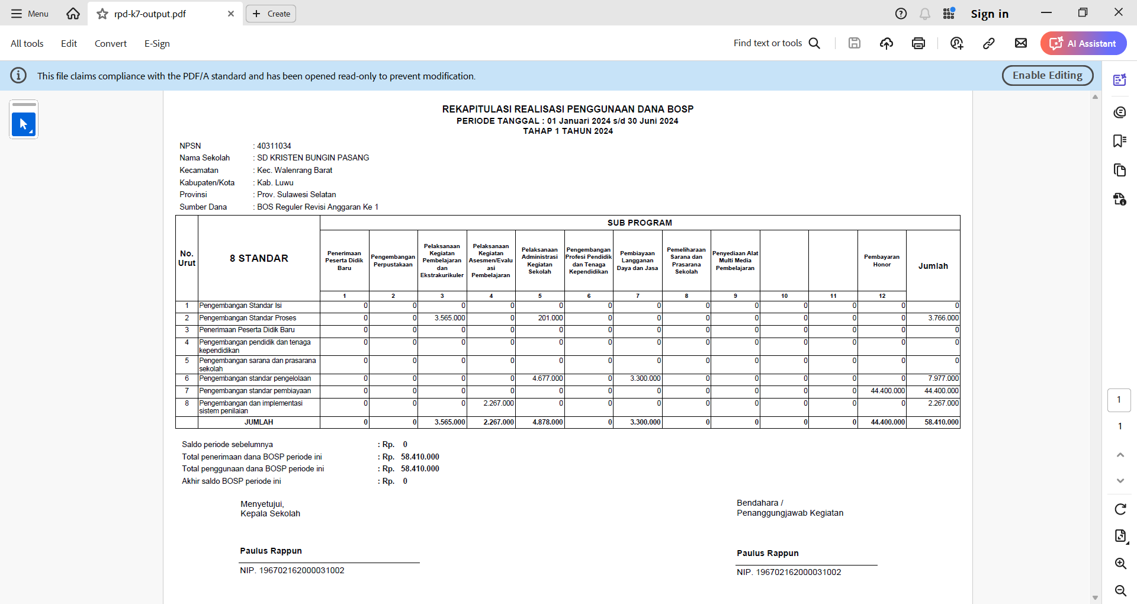
Task: Send file via the email envelope icon
Action: pyautogui.click(x=1021, y=43)
